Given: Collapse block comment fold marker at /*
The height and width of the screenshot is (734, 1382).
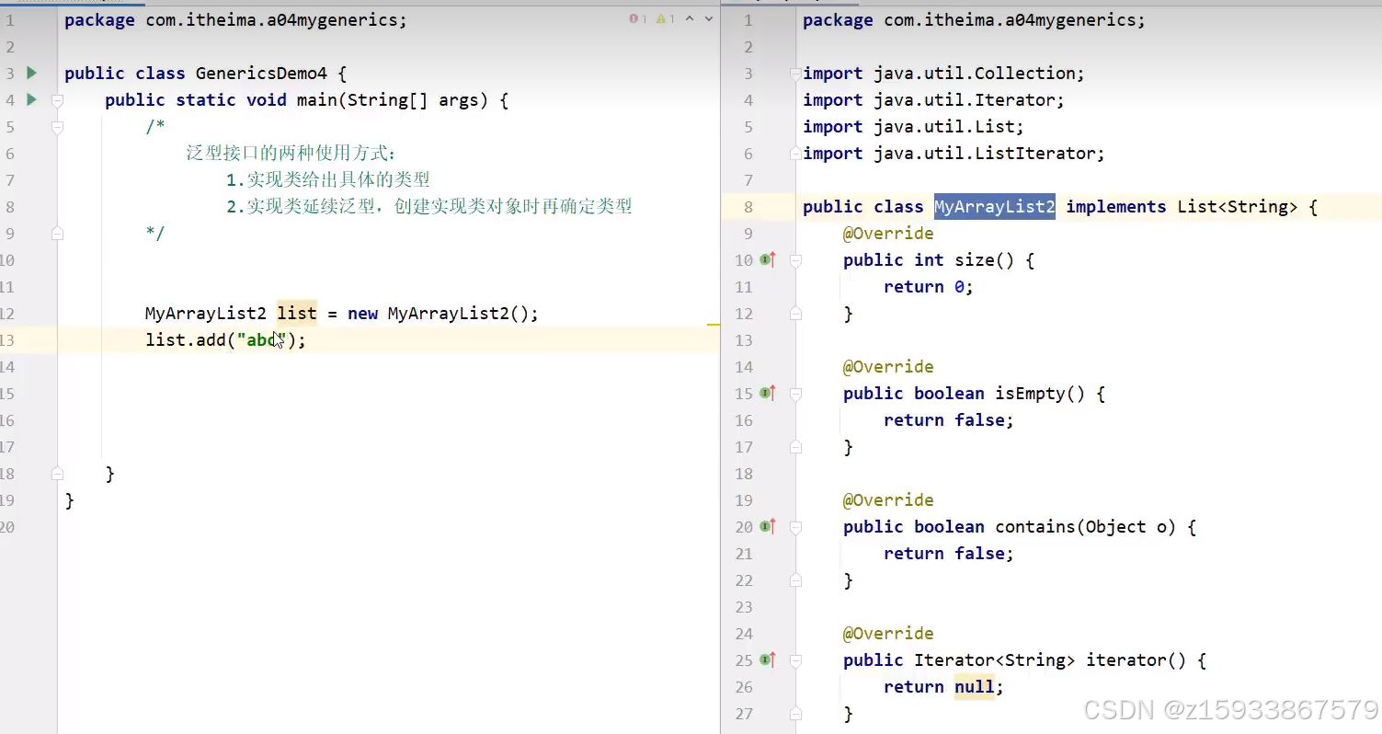Looking at the screenshot, I should click(57, 127).
